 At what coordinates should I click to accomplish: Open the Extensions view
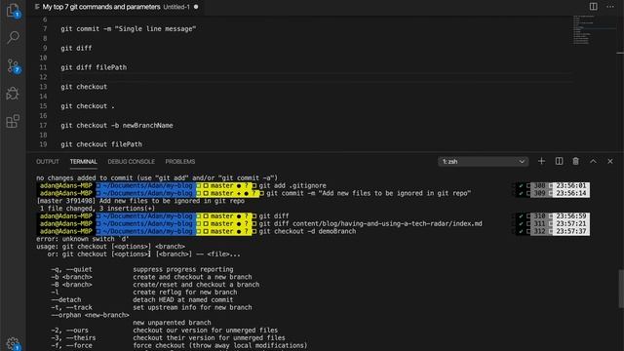click(13, 121)
